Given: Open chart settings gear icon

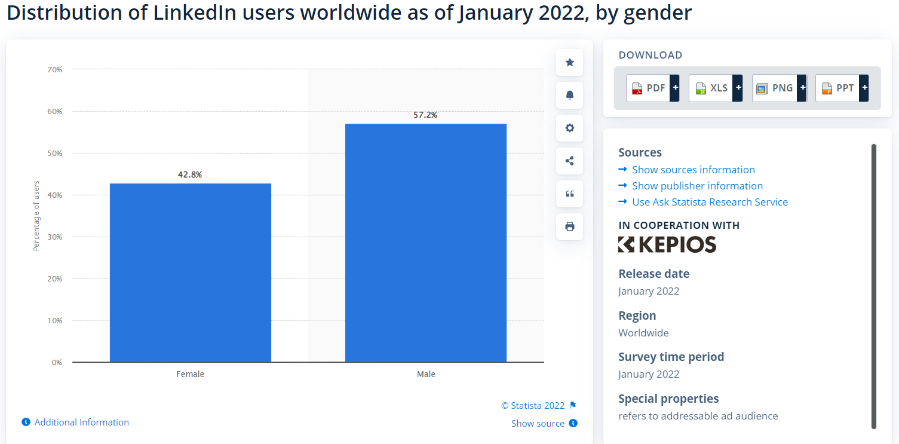Looking at the screenshot, I should [569, 128].
